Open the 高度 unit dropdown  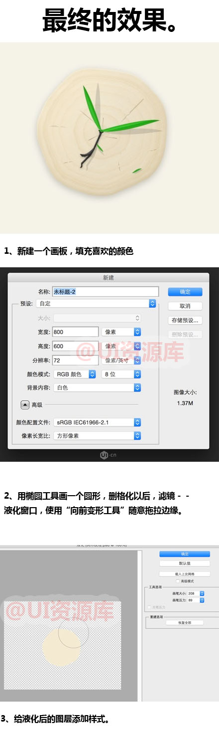tap(121, 346)
